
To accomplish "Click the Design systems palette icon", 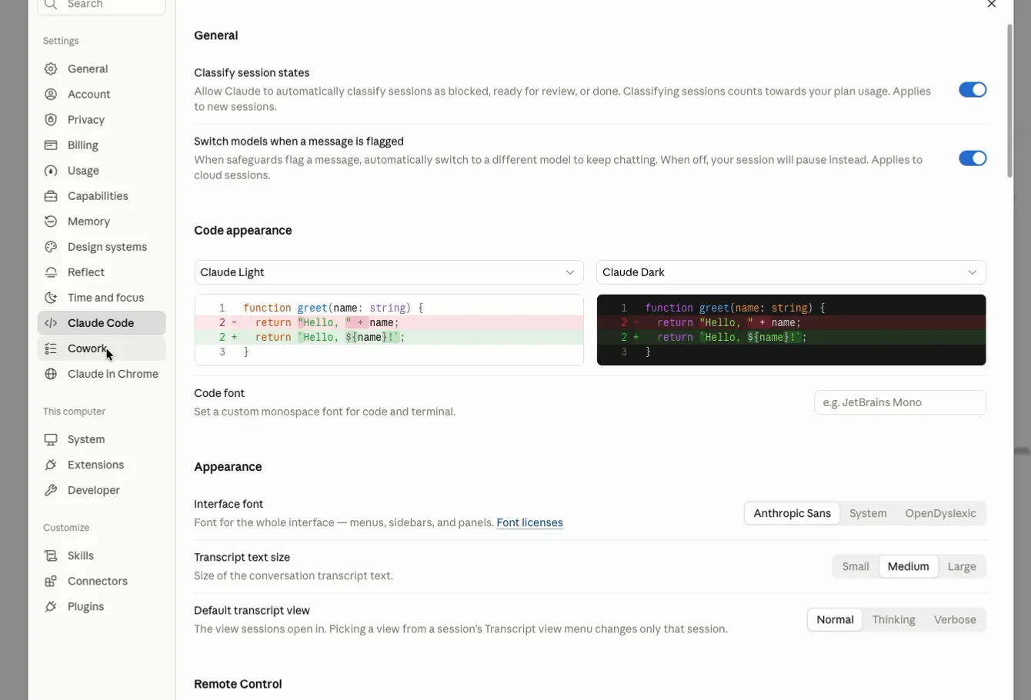I will point(51,247).
